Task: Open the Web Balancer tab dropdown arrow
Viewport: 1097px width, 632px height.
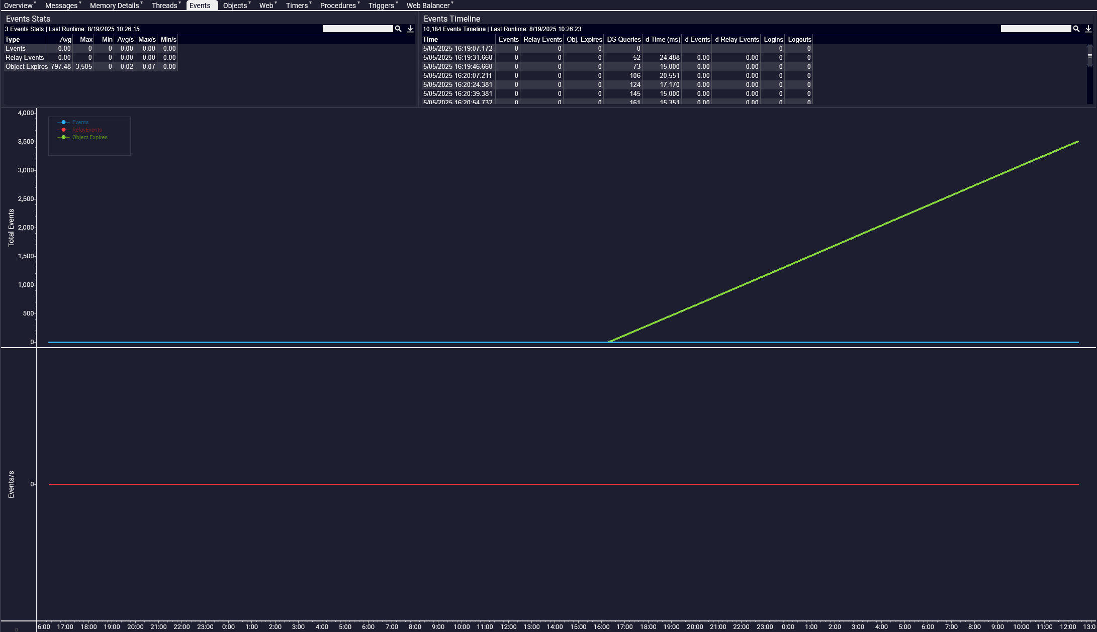Action: (452, 3)
